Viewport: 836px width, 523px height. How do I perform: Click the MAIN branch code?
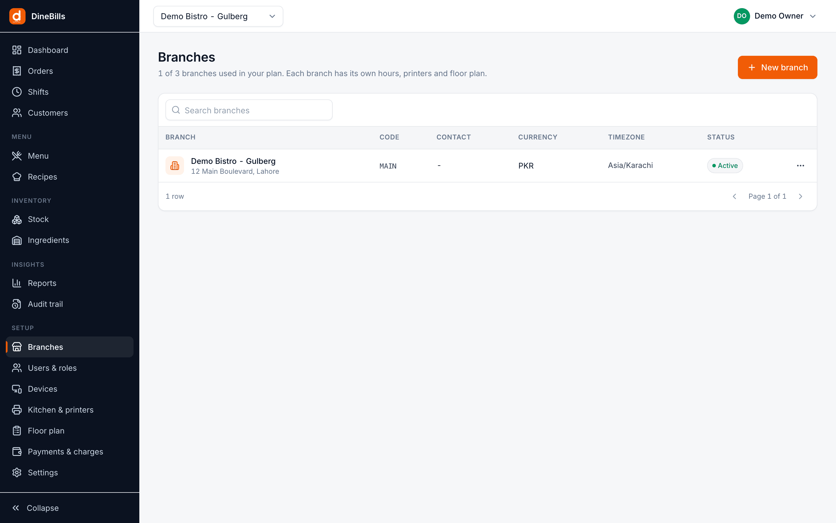(388, 166)
